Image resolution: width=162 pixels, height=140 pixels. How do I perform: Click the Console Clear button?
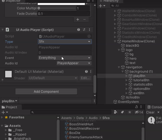[150, 112]
